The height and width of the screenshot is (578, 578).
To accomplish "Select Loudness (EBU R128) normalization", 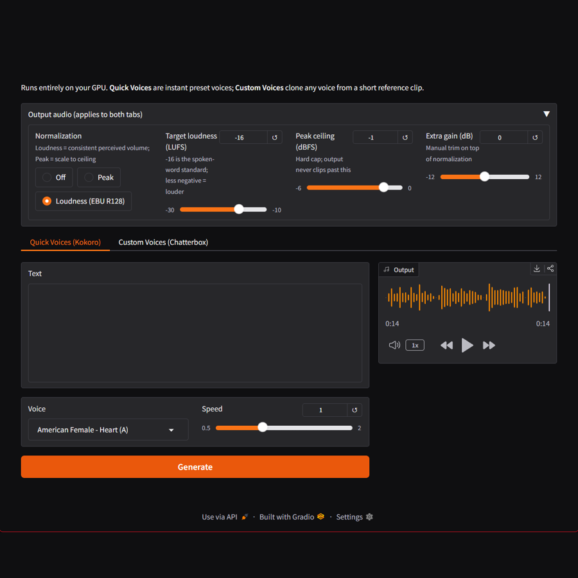I will (83, 201).
